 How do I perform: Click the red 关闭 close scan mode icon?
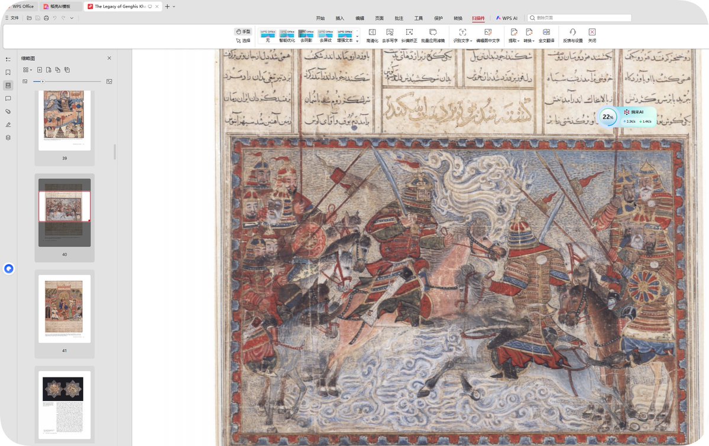click(592, 35)
